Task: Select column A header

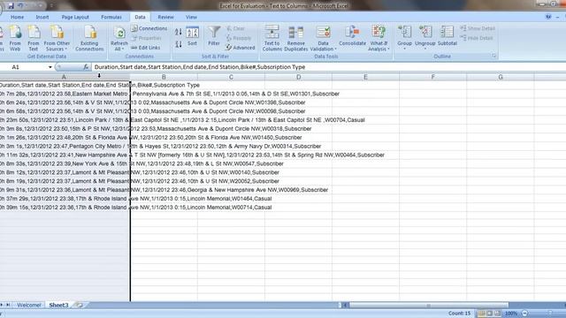Action: (64, 77)
